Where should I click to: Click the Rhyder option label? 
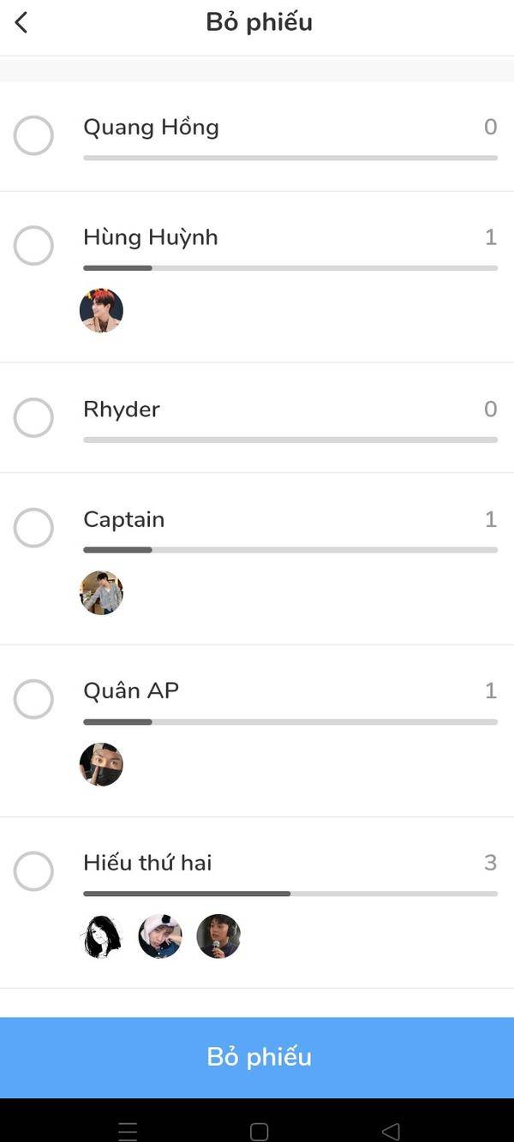[x=122, y=410]
